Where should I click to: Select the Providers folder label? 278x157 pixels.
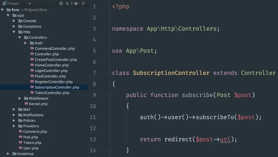click(31, 126)
